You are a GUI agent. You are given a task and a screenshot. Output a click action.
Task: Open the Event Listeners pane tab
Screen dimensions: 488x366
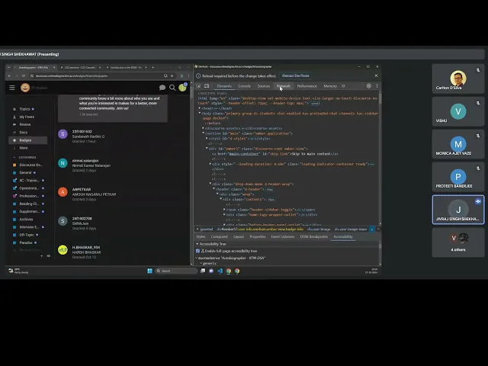pyautogui.click(x=283, y=236)
